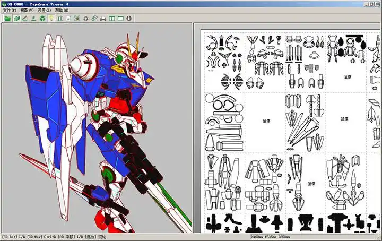
Task: Click the info circle icon
Action: pos(129,19)
